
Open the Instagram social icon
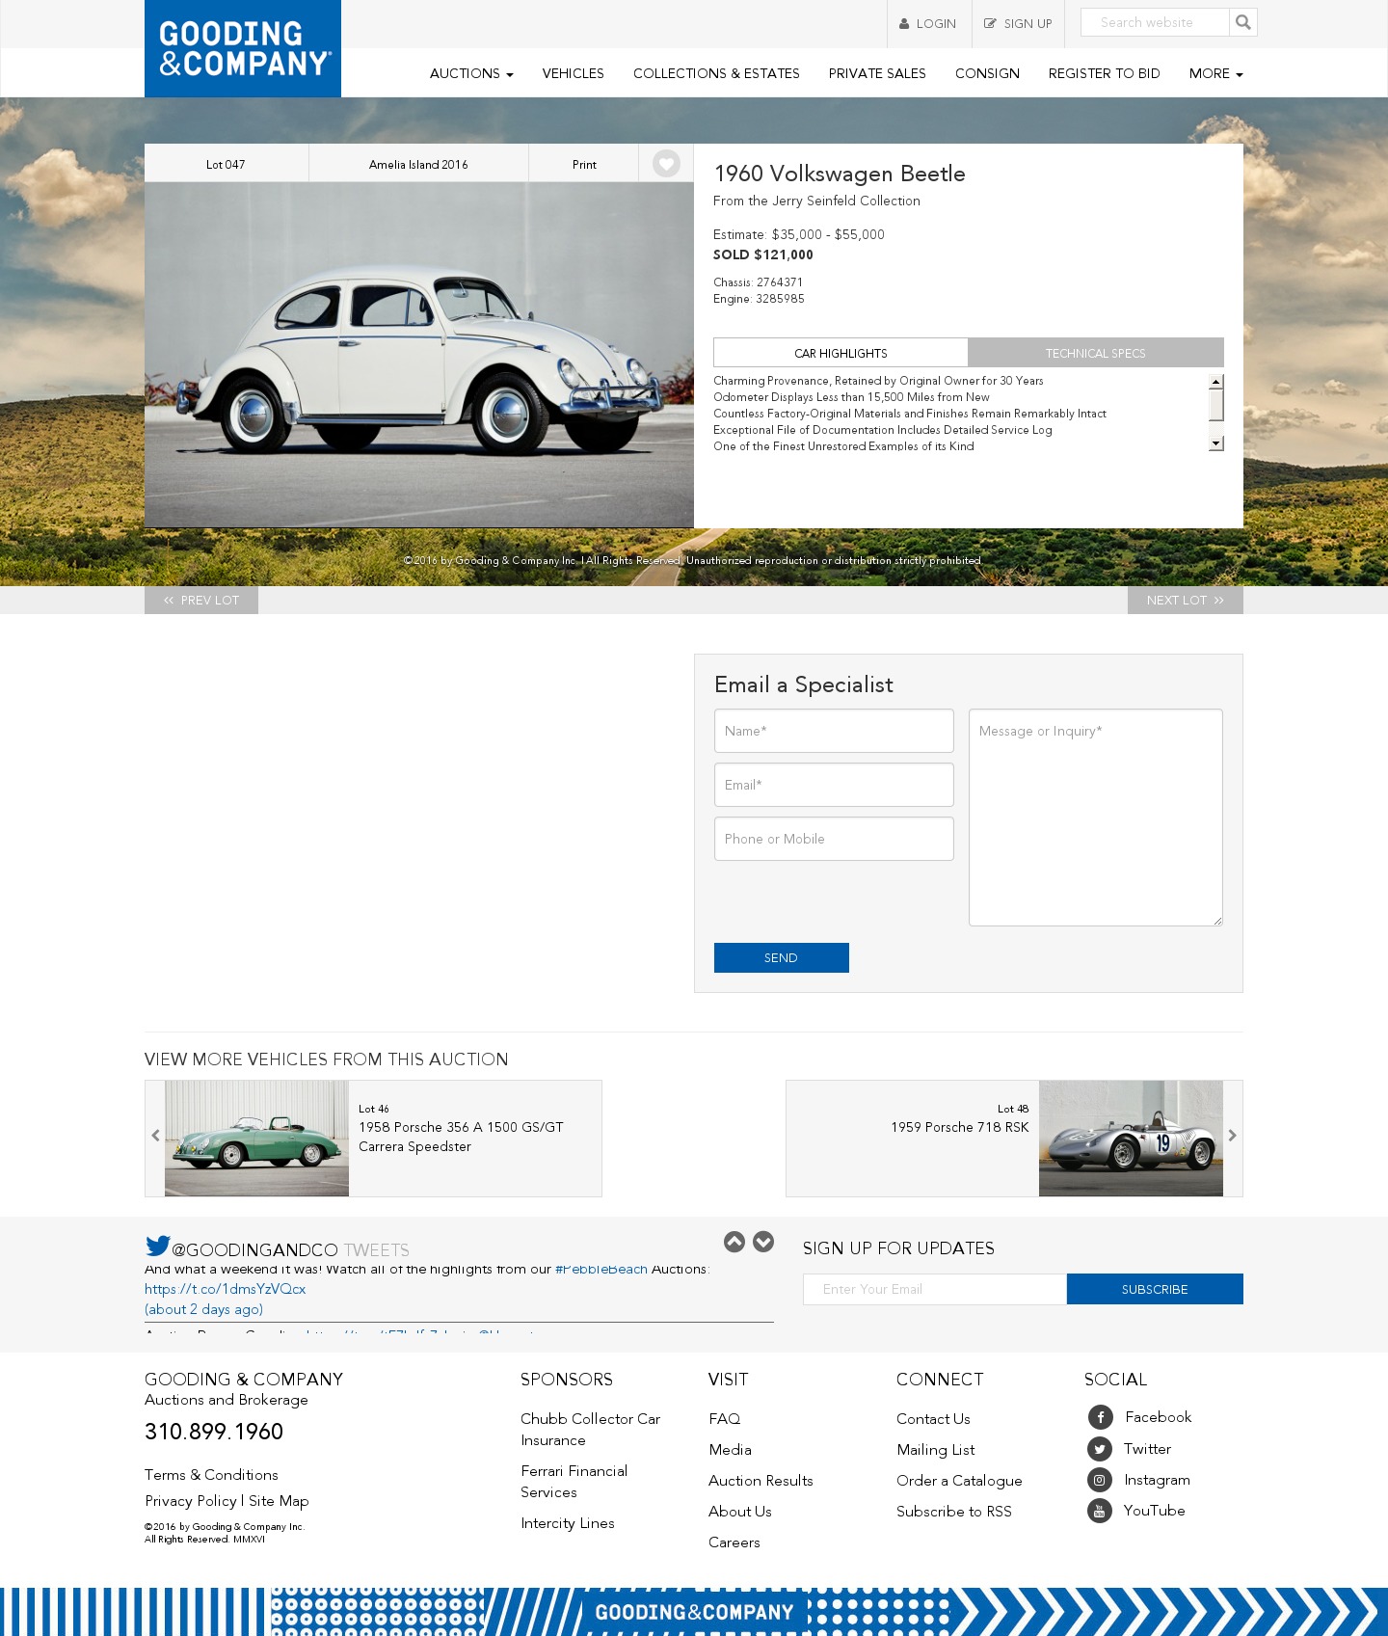[1100, 1480]
